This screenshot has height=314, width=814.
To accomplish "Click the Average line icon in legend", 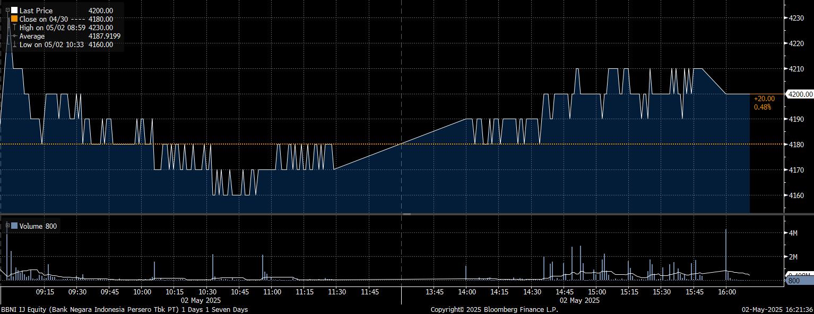I will (14, 36).
